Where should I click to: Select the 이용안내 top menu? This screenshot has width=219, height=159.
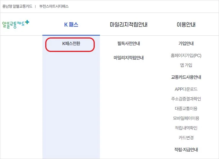coord(186,25)
